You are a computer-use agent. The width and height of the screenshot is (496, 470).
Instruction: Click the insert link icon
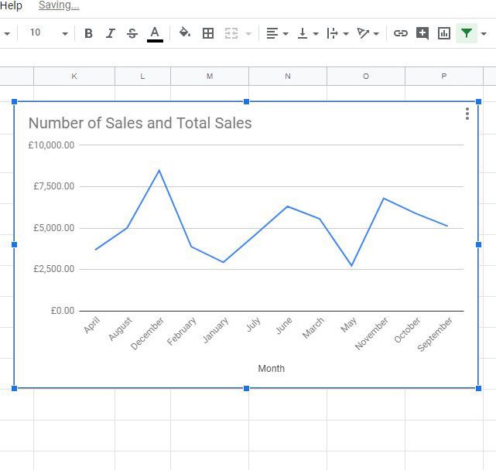(400, 33)
